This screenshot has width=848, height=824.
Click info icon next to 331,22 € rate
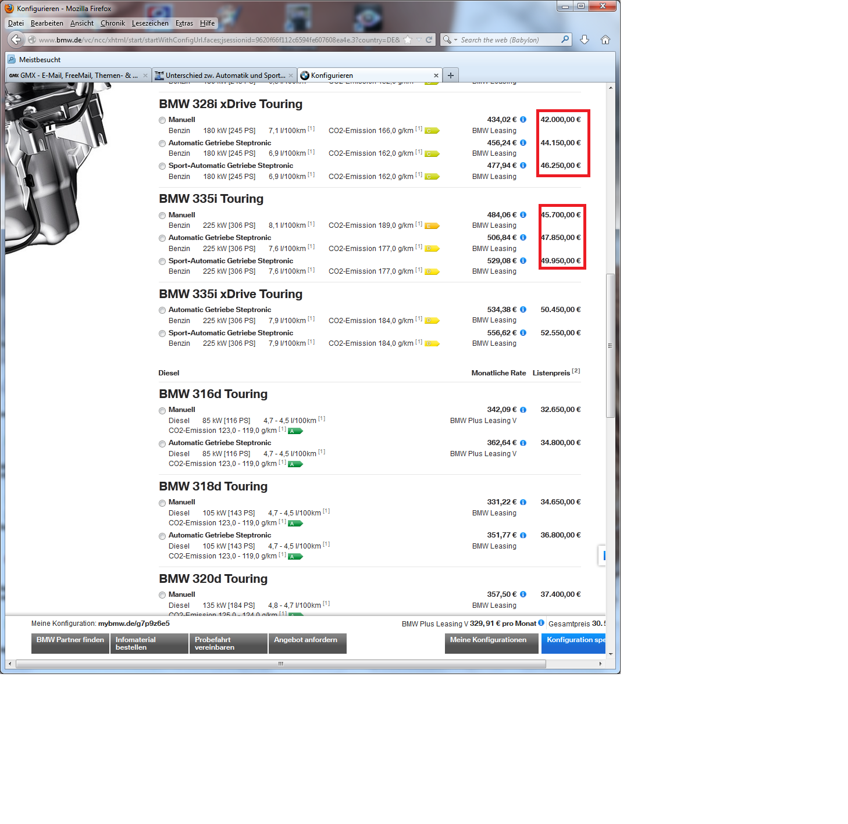click(x=523, y=502)
